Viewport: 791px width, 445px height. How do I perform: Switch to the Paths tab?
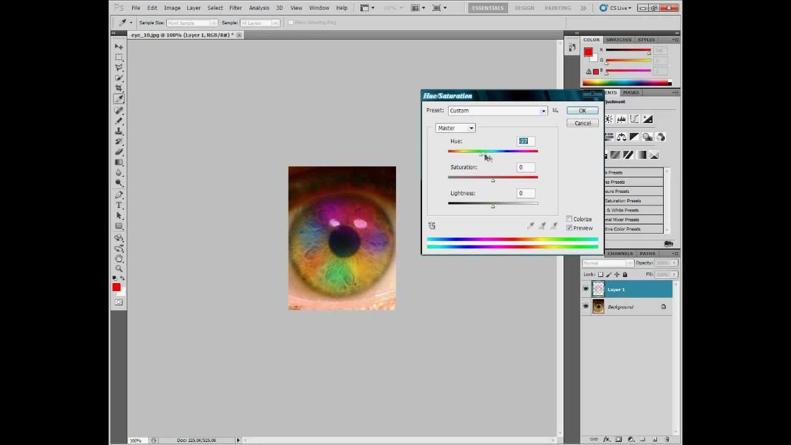click(x=648, y=253)
